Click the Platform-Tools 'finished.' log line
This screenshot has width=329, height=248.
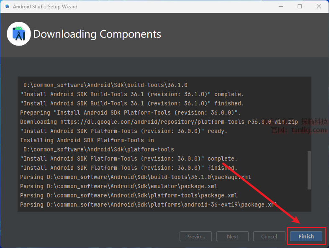coord(129,168)
